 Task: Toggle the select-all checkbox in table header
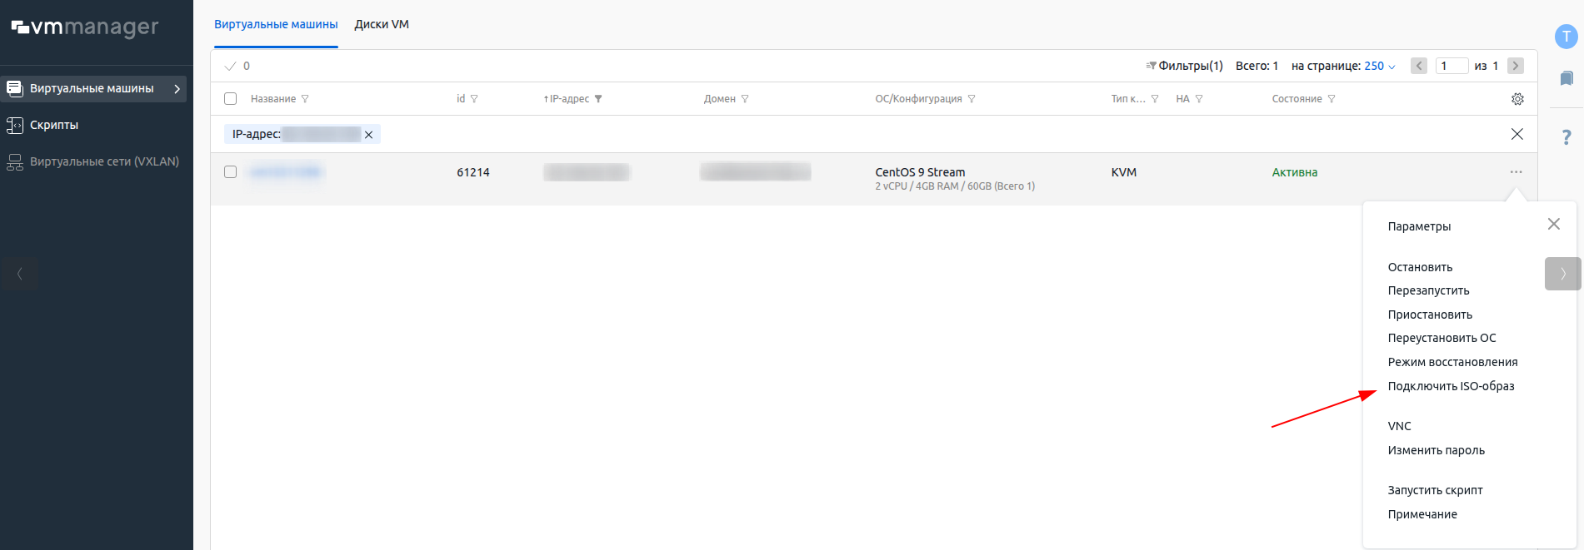tap(231, 99)
